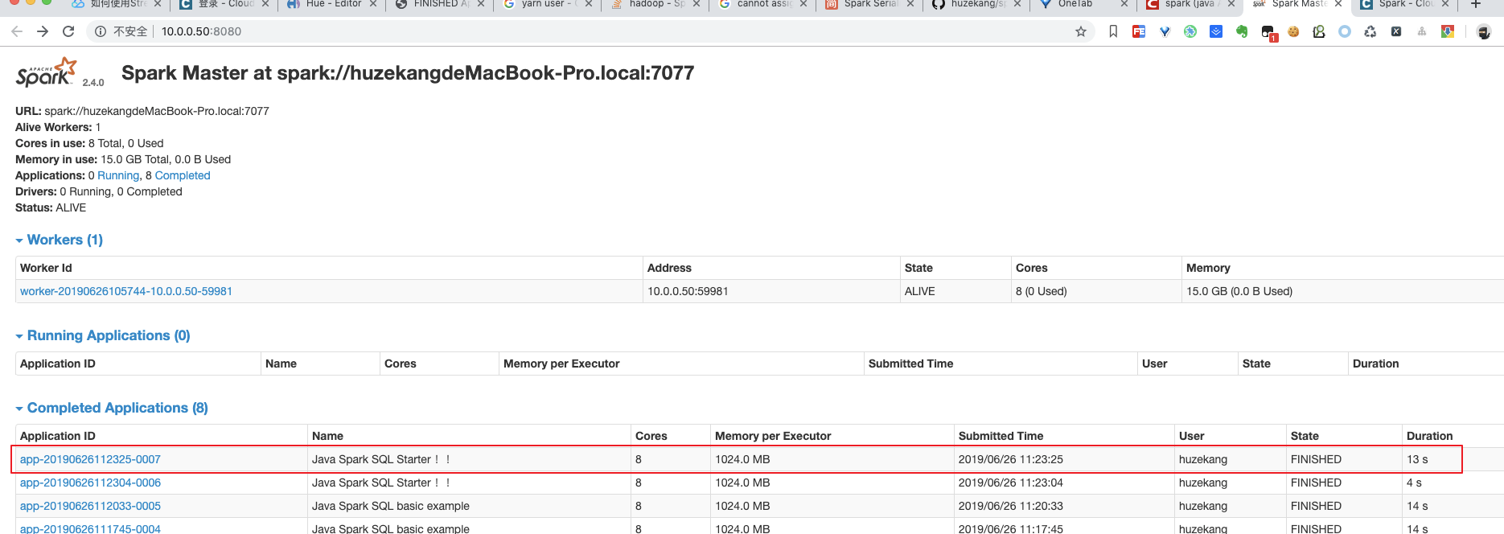Close the OneTab browser tab

(x=1124, y=4)
